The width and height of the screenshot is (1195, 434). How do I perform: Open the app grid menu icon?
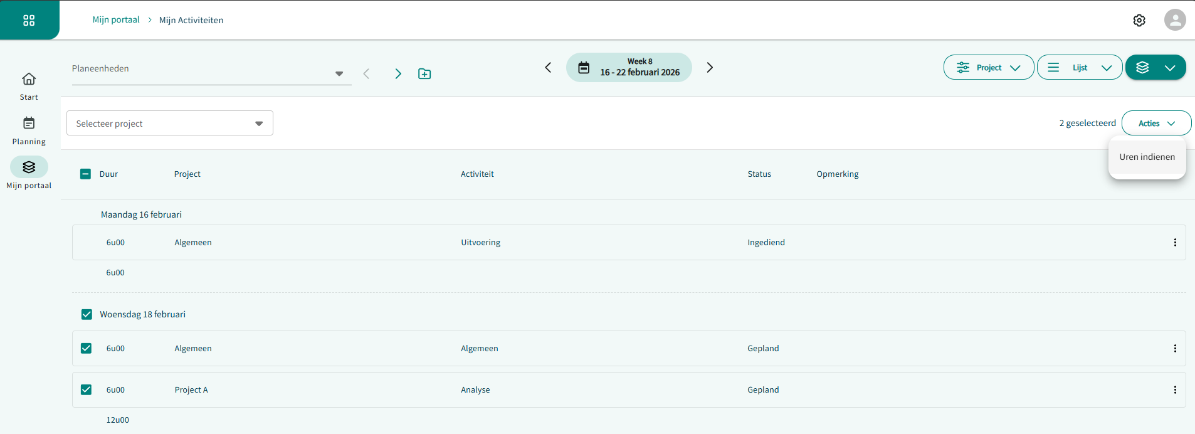(x=29, y=20)
